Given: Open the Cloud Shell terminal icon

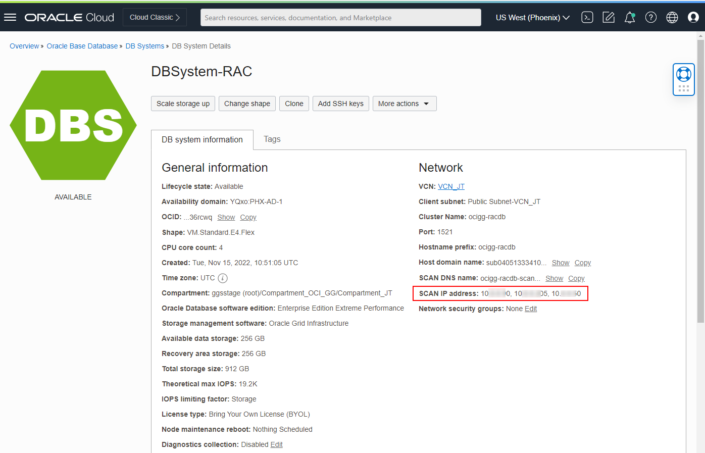Looking at the screenshot, I should [587, 17].
